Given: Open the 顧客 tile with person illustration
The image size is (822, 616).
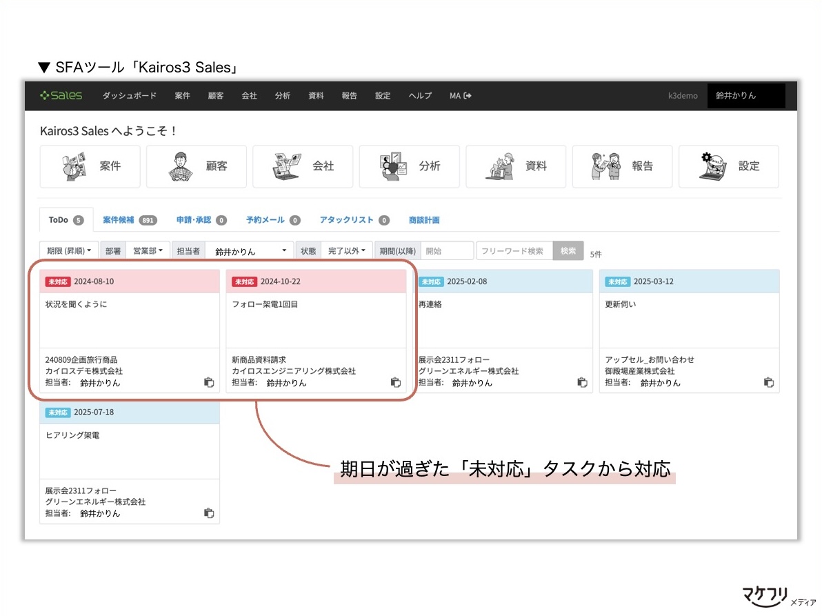Looking at the screenshot, I should pos(197,166).
